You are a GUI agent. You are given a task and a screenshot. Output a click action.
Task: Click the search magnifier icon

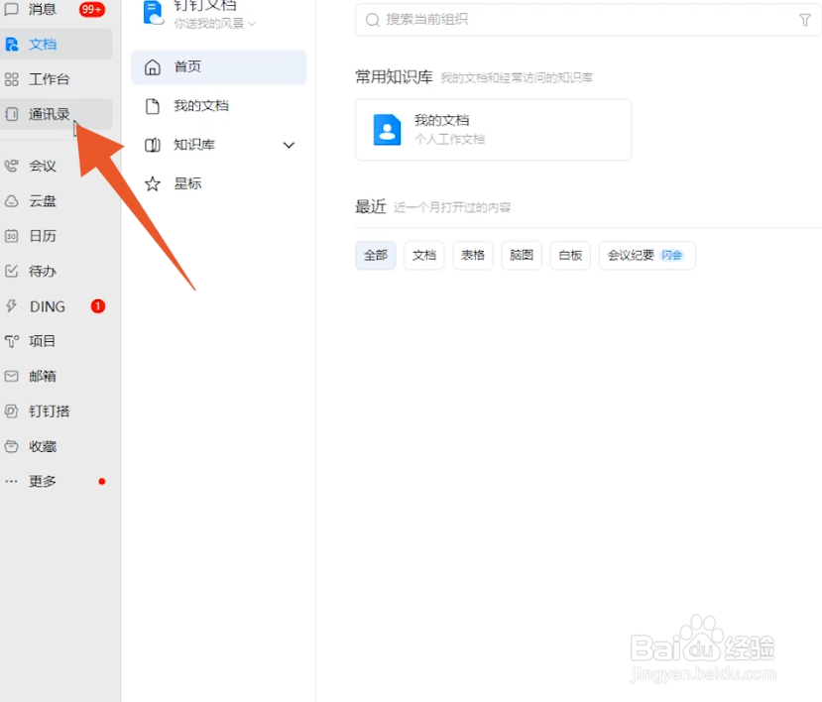point(373,20)
